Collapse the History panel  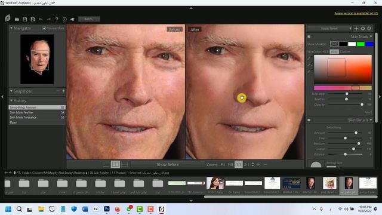coord(11,100)
